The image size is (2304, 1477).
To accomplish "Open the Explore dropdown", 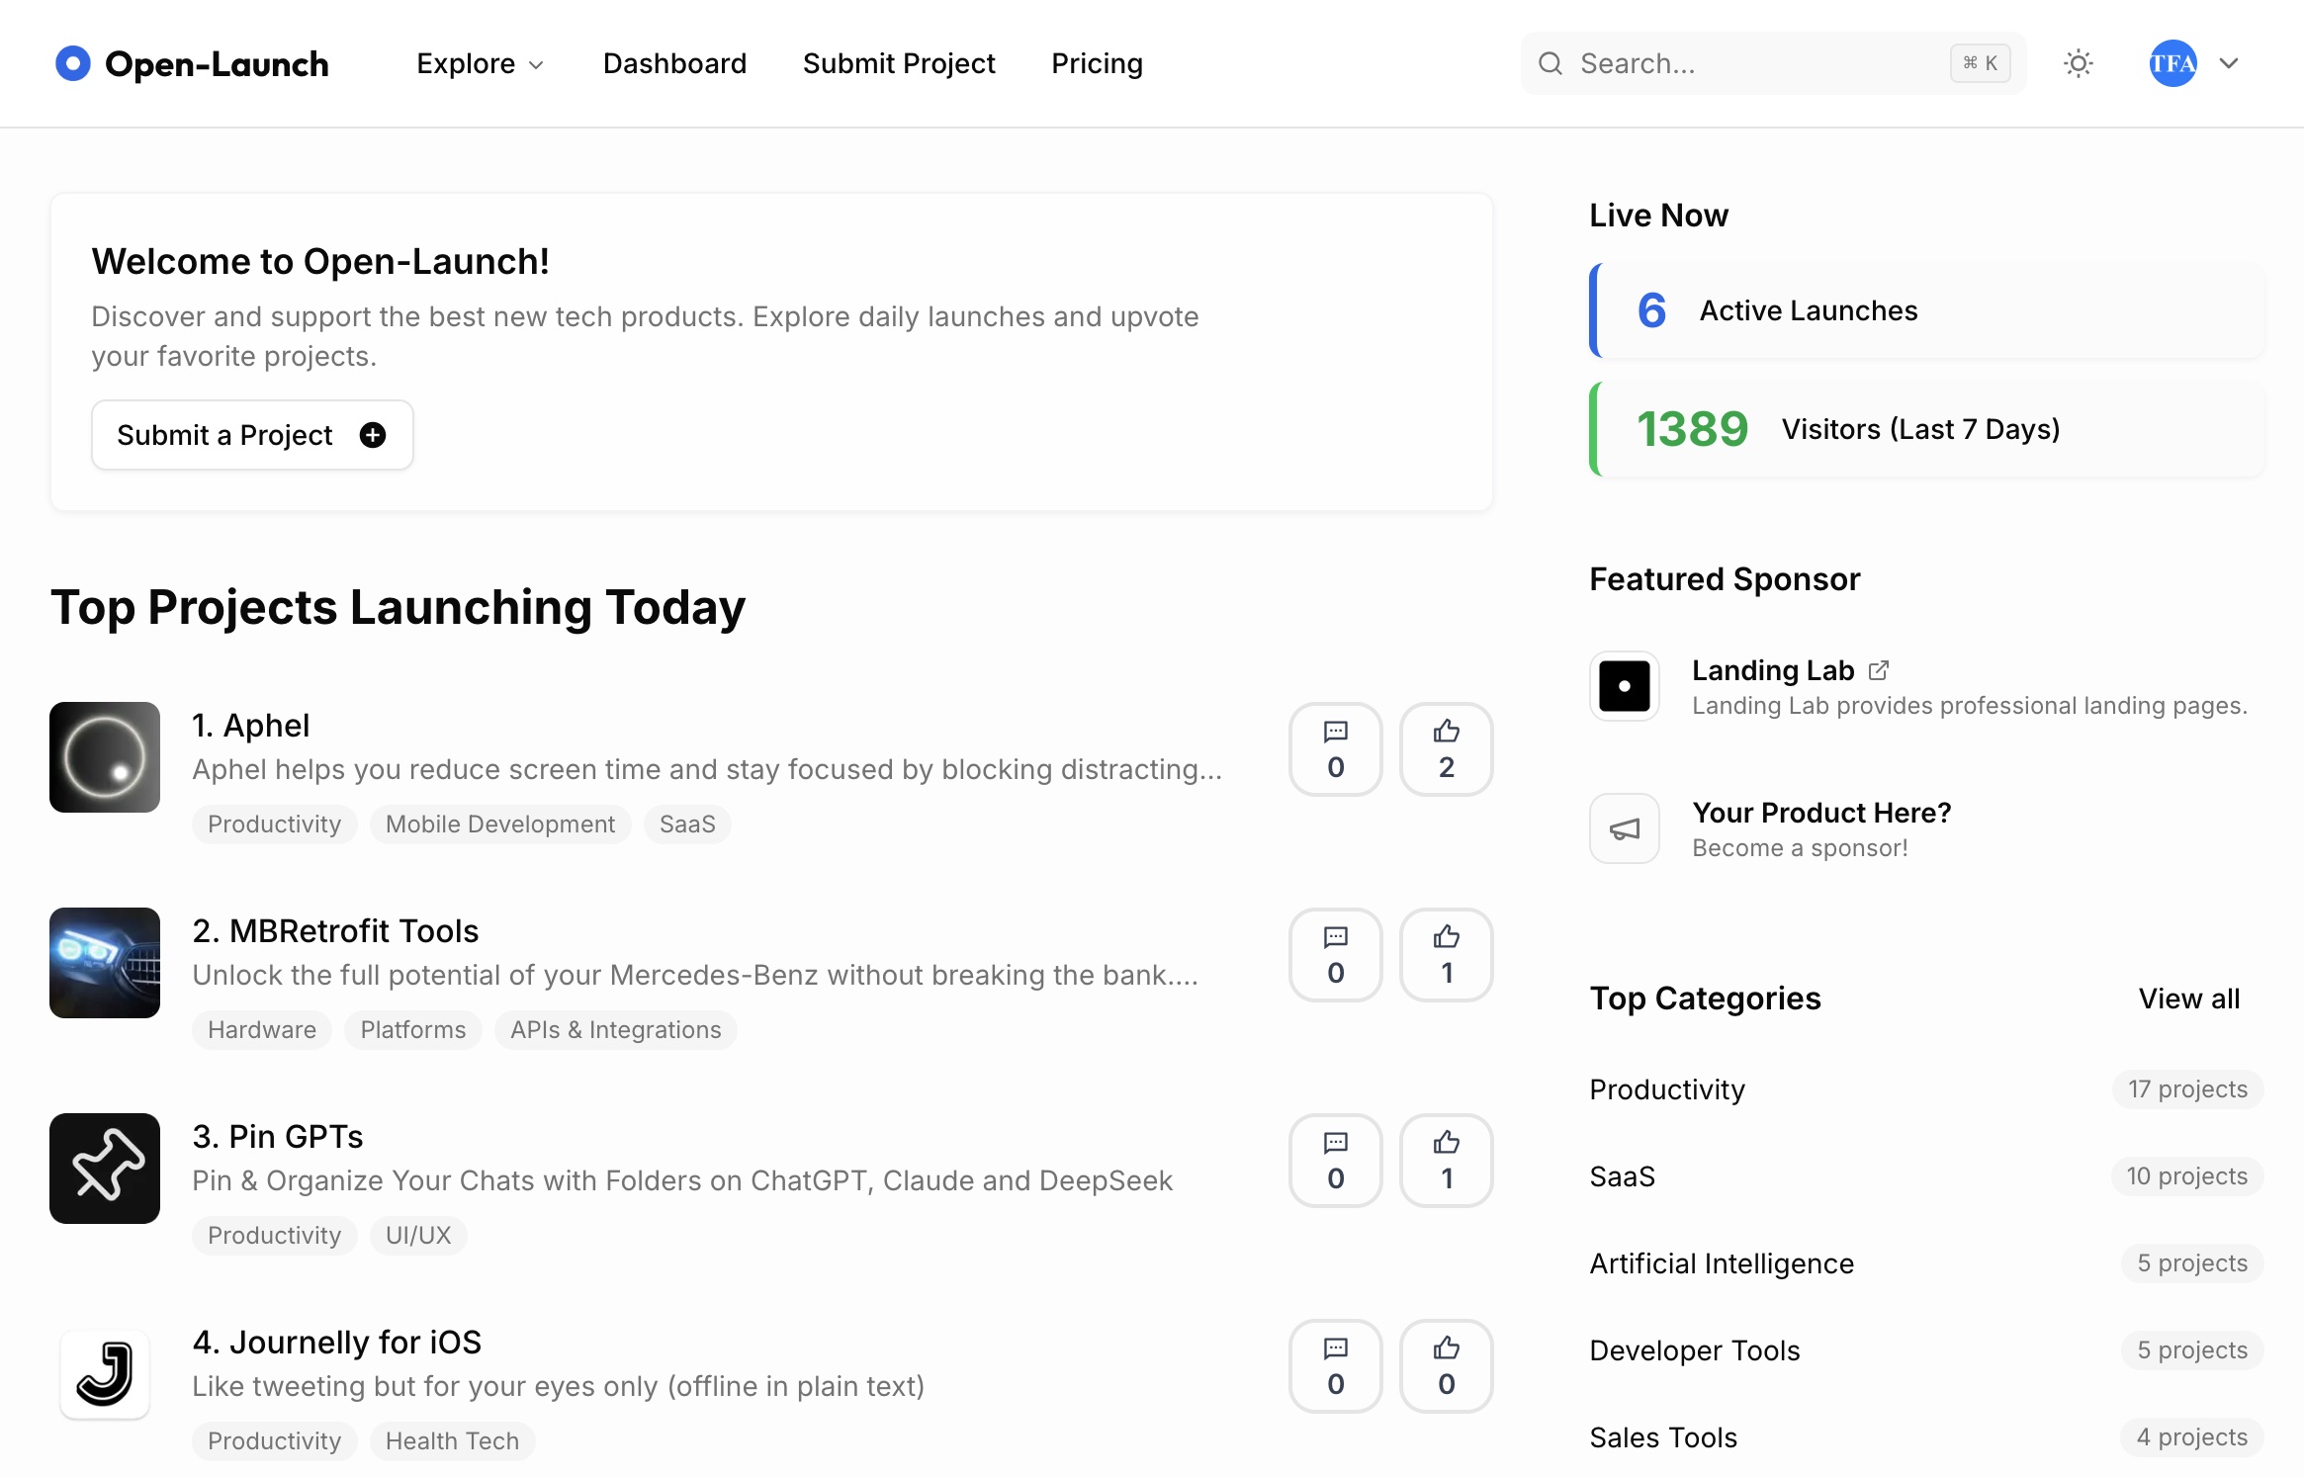I will pyautogui.click(x=481, y=63).
